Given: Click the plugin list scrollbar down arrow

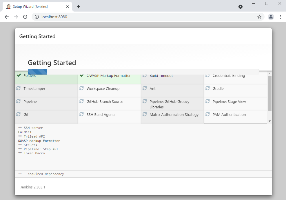Looking at the screenshot, I should click(x=269, y=121).
